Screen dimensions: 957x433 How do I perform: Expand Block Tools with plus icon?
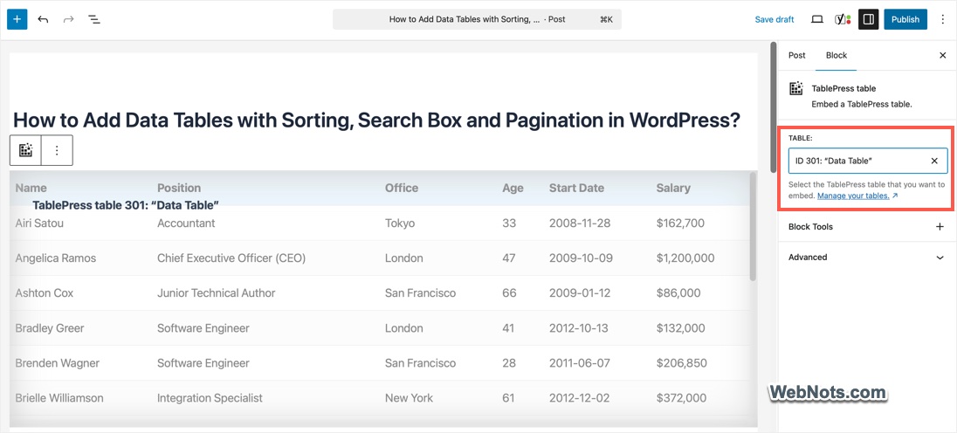pyautogui.click(x=940, y=227)
